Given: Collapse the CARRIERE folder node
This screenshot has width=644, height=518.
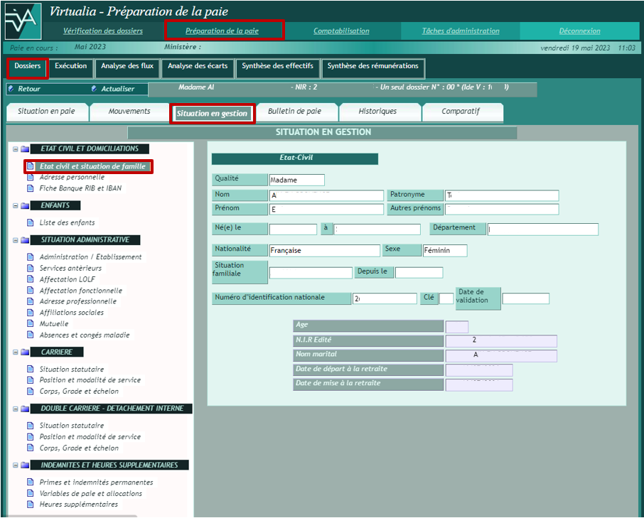Looking at the screenshot, I should (15, 352).
